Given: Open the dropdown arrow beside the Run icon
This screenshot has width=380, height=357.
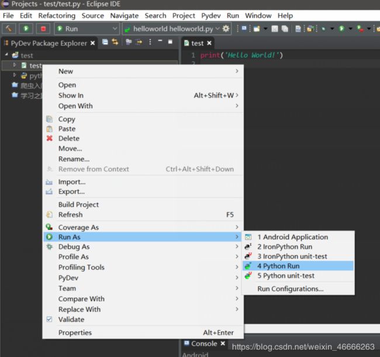Looking at the screenshot, I should 350,29.
